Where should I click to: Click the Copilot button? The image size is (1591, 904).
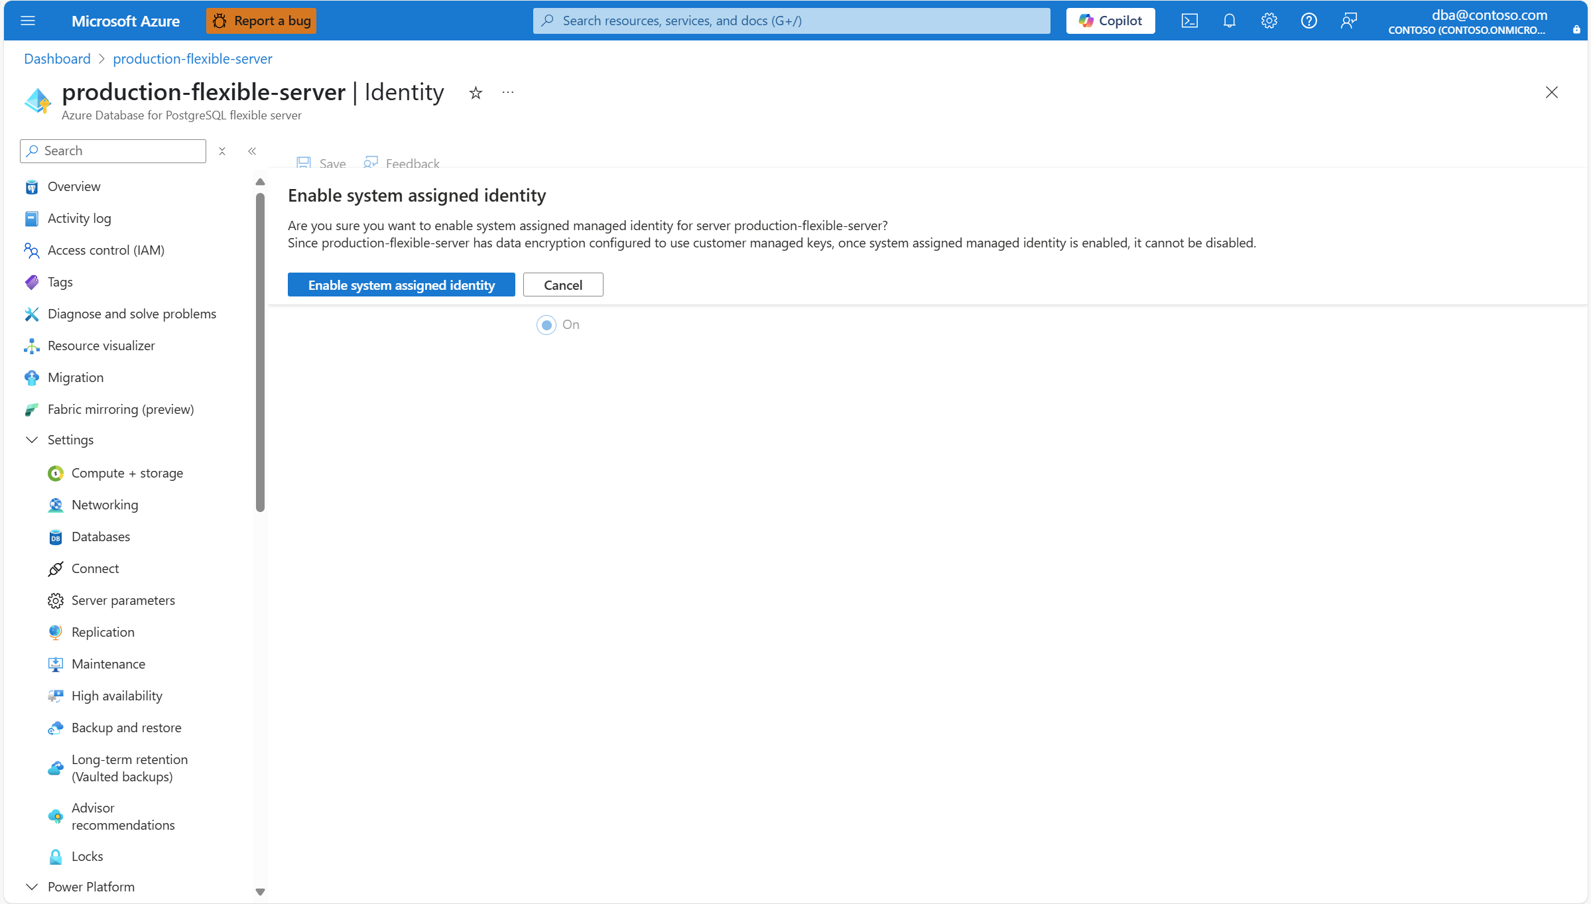(x=1111, y=21)
